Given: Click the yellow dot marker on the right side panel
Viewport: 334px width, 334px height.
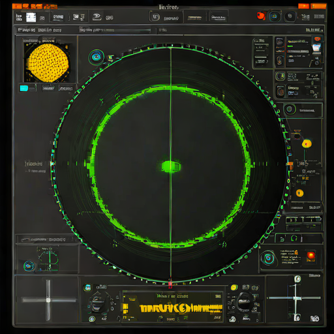Looking at the screenshot, I should [x=307, y=144].
